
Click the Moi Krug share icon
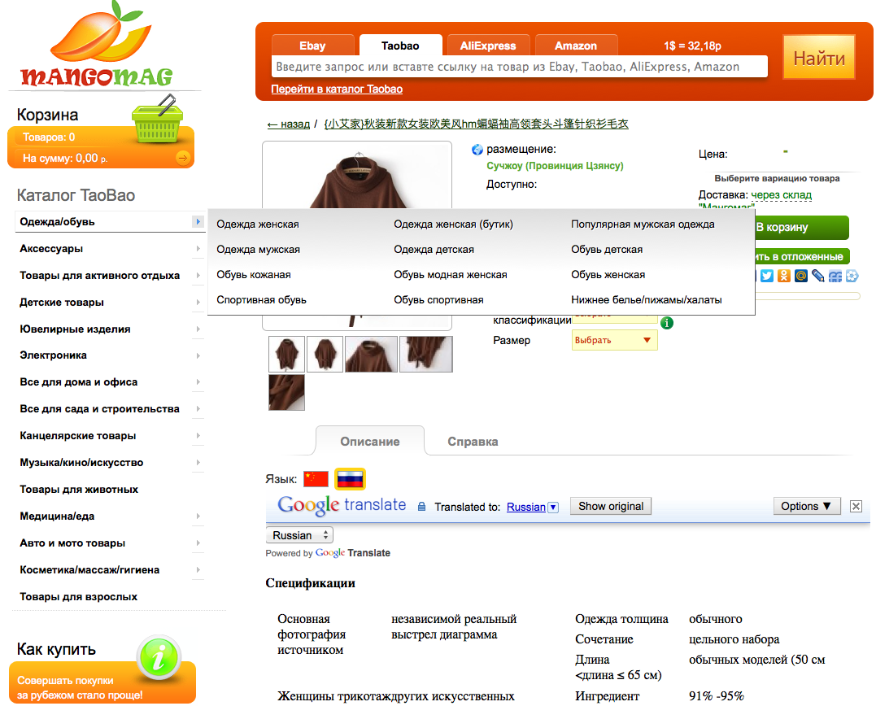tap(852, 276)
